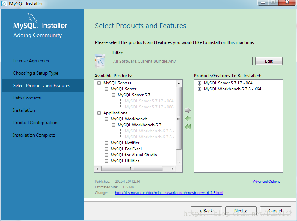Expand MySQL Server 5.7.17 - X64 to install
This screenshot has width=297, height=221.
click(x=199, y=83)
